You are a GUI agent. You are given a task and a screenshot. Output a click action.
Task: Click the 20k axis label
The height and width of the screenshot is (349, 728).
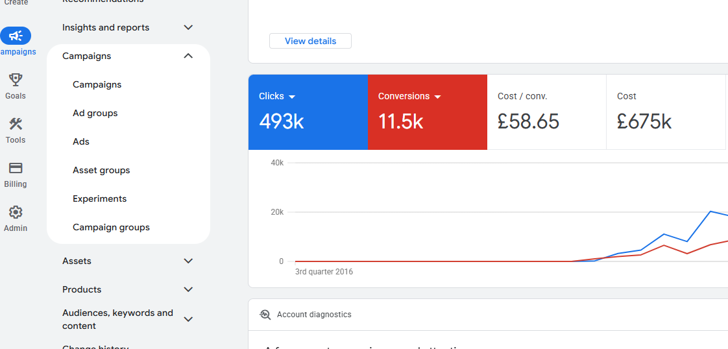(277, 212)
